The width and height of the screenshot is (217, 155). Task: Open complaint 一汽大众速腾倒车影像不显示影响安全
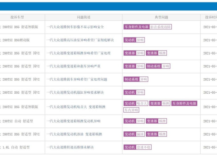(75, 27)
